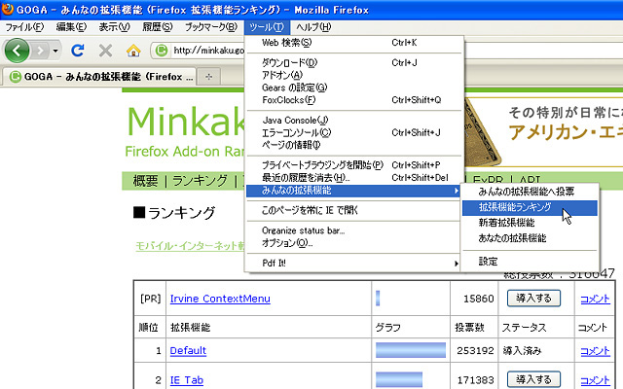Open コメント link for Irvine ContextMenu
Image resolution: width=623 pixels, height=389 pixels.
pyautogui.click(x=595, y=299)
